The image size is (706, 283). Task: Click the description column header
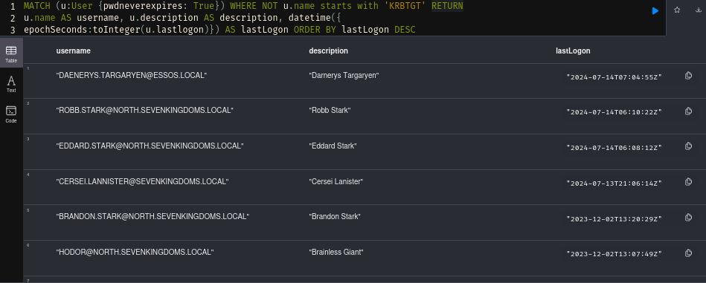click(x=328, y=51)
